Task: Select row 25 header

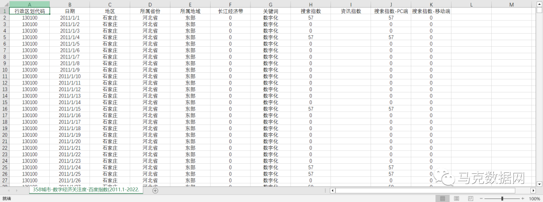Action: [x=5, y=167]
